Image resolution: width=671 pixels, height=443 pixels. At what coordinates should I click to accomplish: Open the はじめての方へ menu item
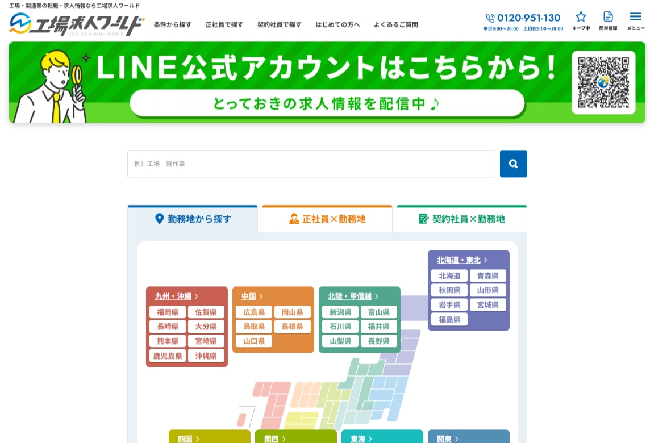pyautogui.click(x=338, y=24)
